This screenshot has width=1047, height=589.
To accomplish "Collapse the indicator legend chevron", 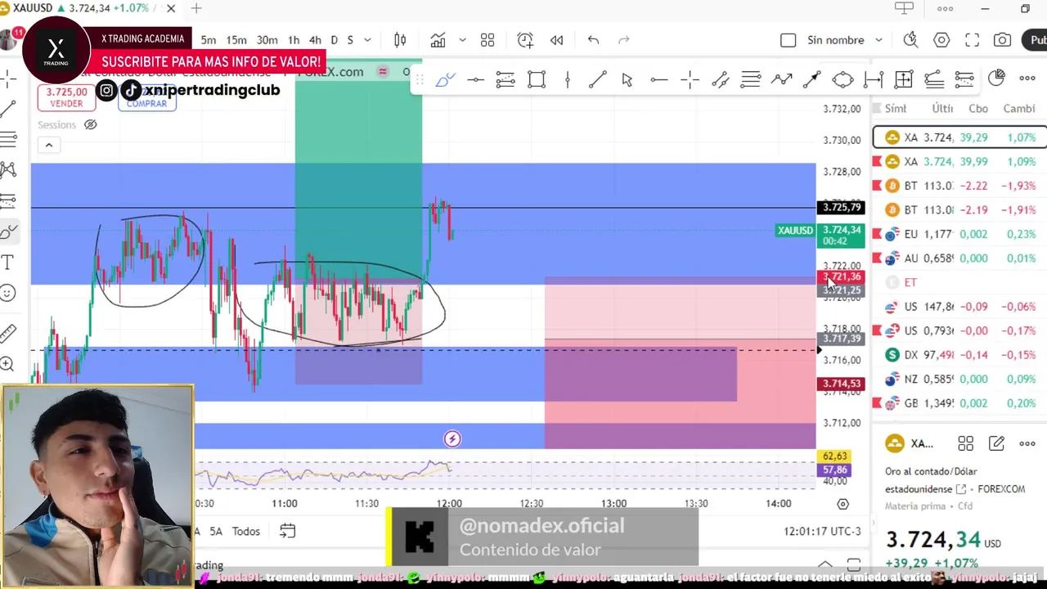I will [48, 145].
